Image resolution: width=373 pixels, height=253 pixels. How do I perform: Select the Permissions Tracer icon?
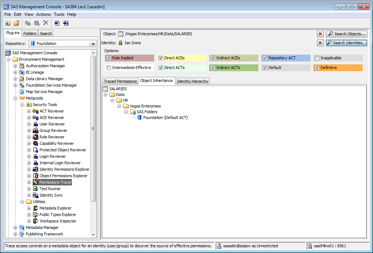36,182
